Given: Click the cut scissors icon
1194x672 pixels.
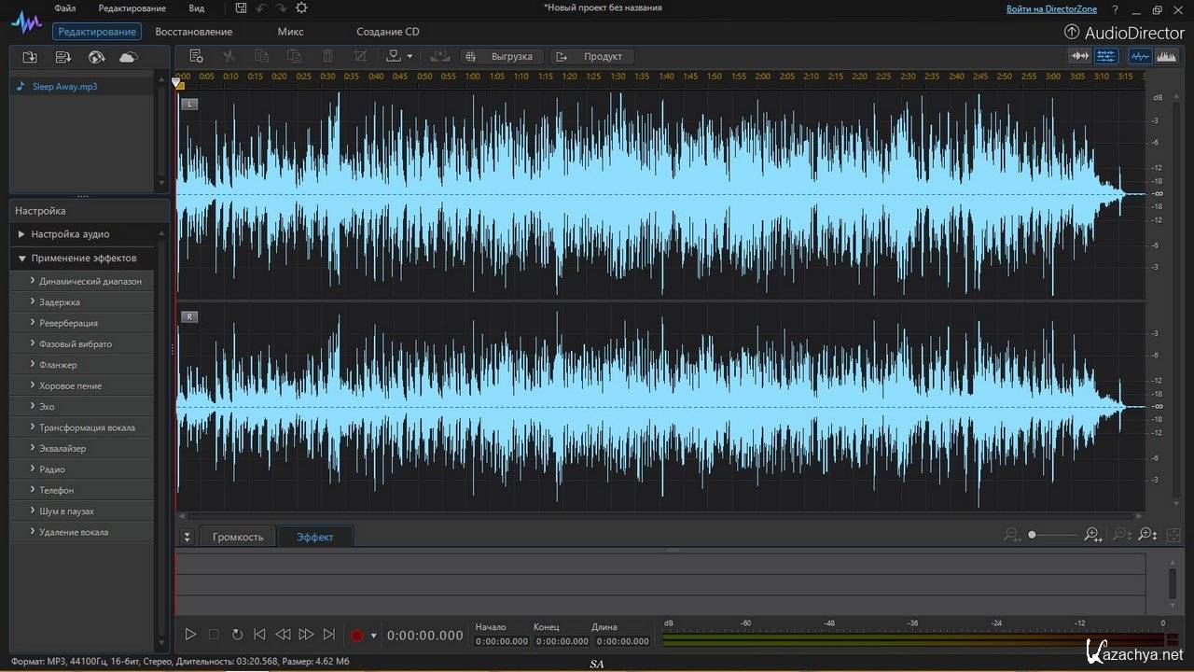Looking at the screenshot, I should pos(229,56).
